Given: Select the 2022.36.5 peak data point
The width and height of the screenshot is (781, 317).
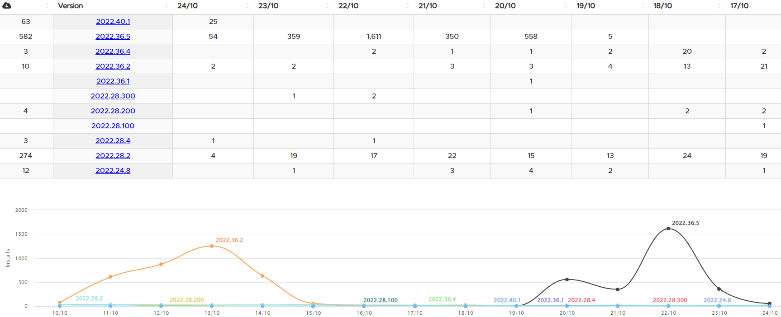Looking at the screenshot, I should (x=668, y=228).
